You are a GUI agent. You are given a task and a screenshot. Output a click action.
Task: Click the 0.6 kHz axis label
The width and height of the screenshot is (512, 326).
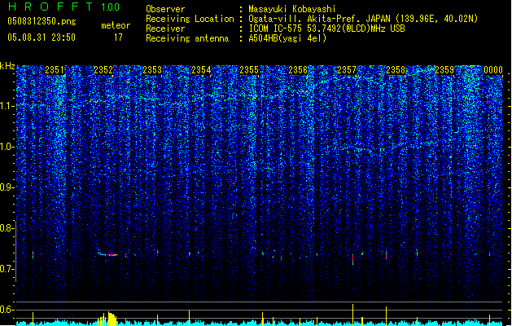tap(7, 310)
